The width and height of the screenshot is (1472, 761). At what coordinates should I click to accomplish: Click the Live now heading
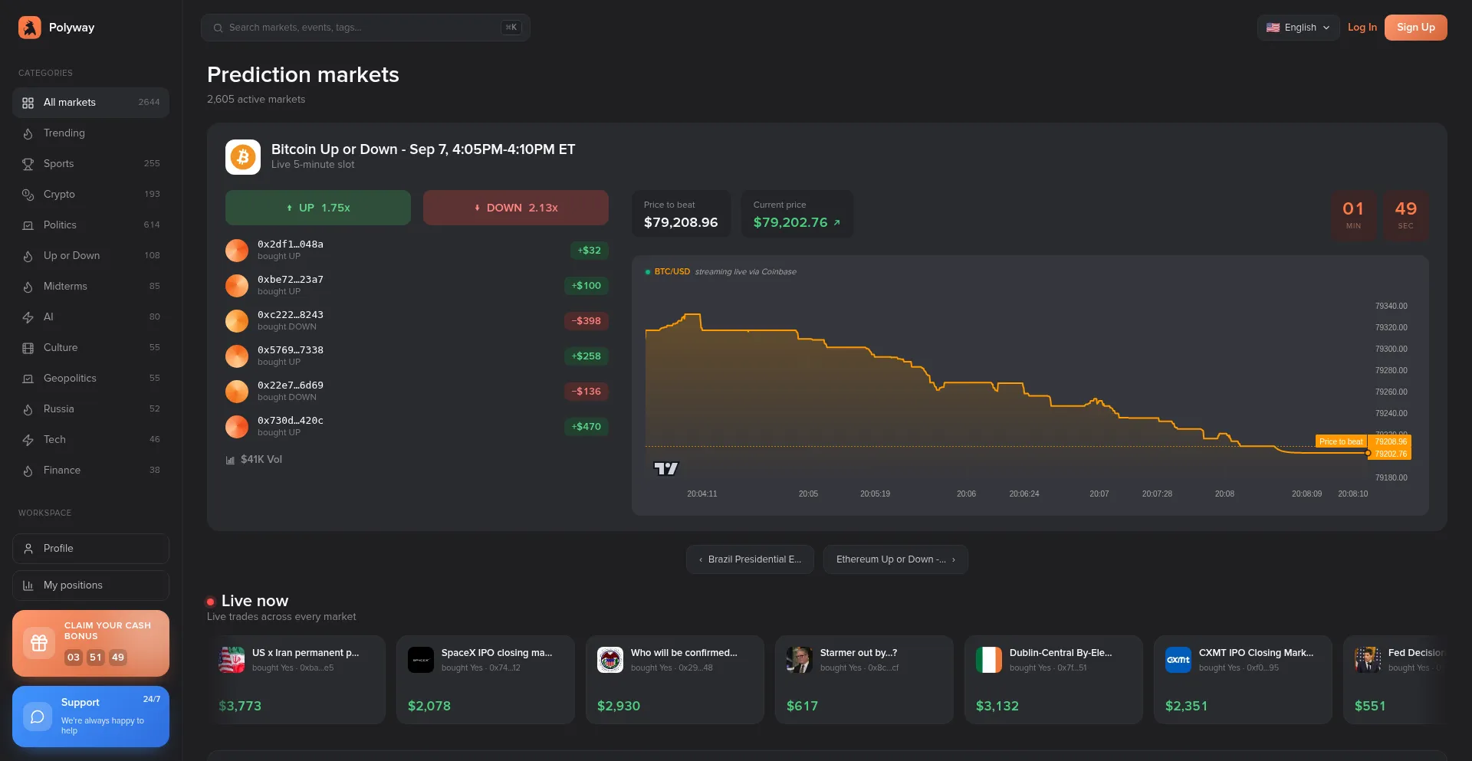[255, 601]
